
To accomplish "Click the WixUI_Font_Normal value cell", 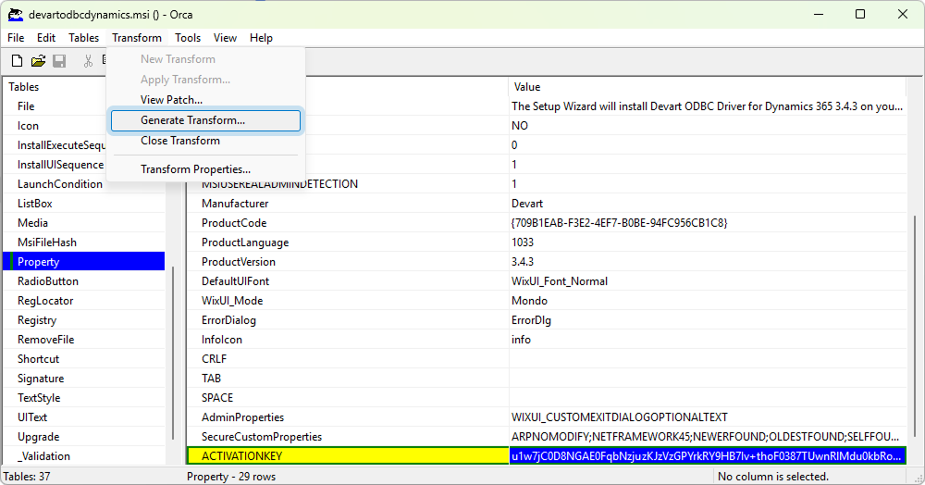I will tap(708, 281).
